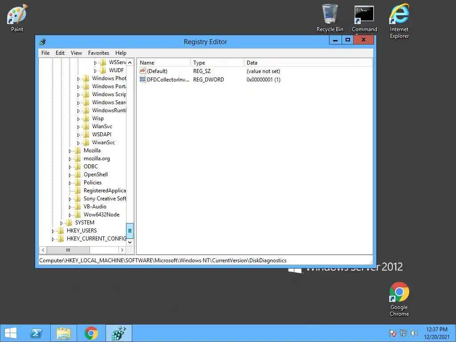Open the File menu
The width and height of the screenshot is (456, 342).
coord(45,53)
